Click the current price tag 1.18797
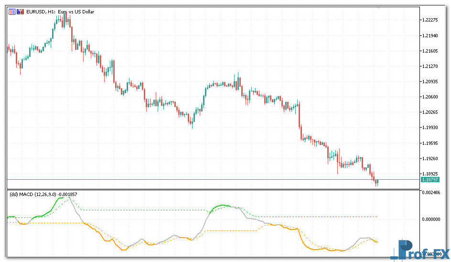Image resolution: width=451 pixels, height=262 pixels. pos(429,179)
